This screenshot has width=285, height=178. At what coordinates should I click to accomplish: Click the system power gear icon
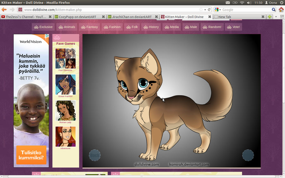tap(282, 3)
